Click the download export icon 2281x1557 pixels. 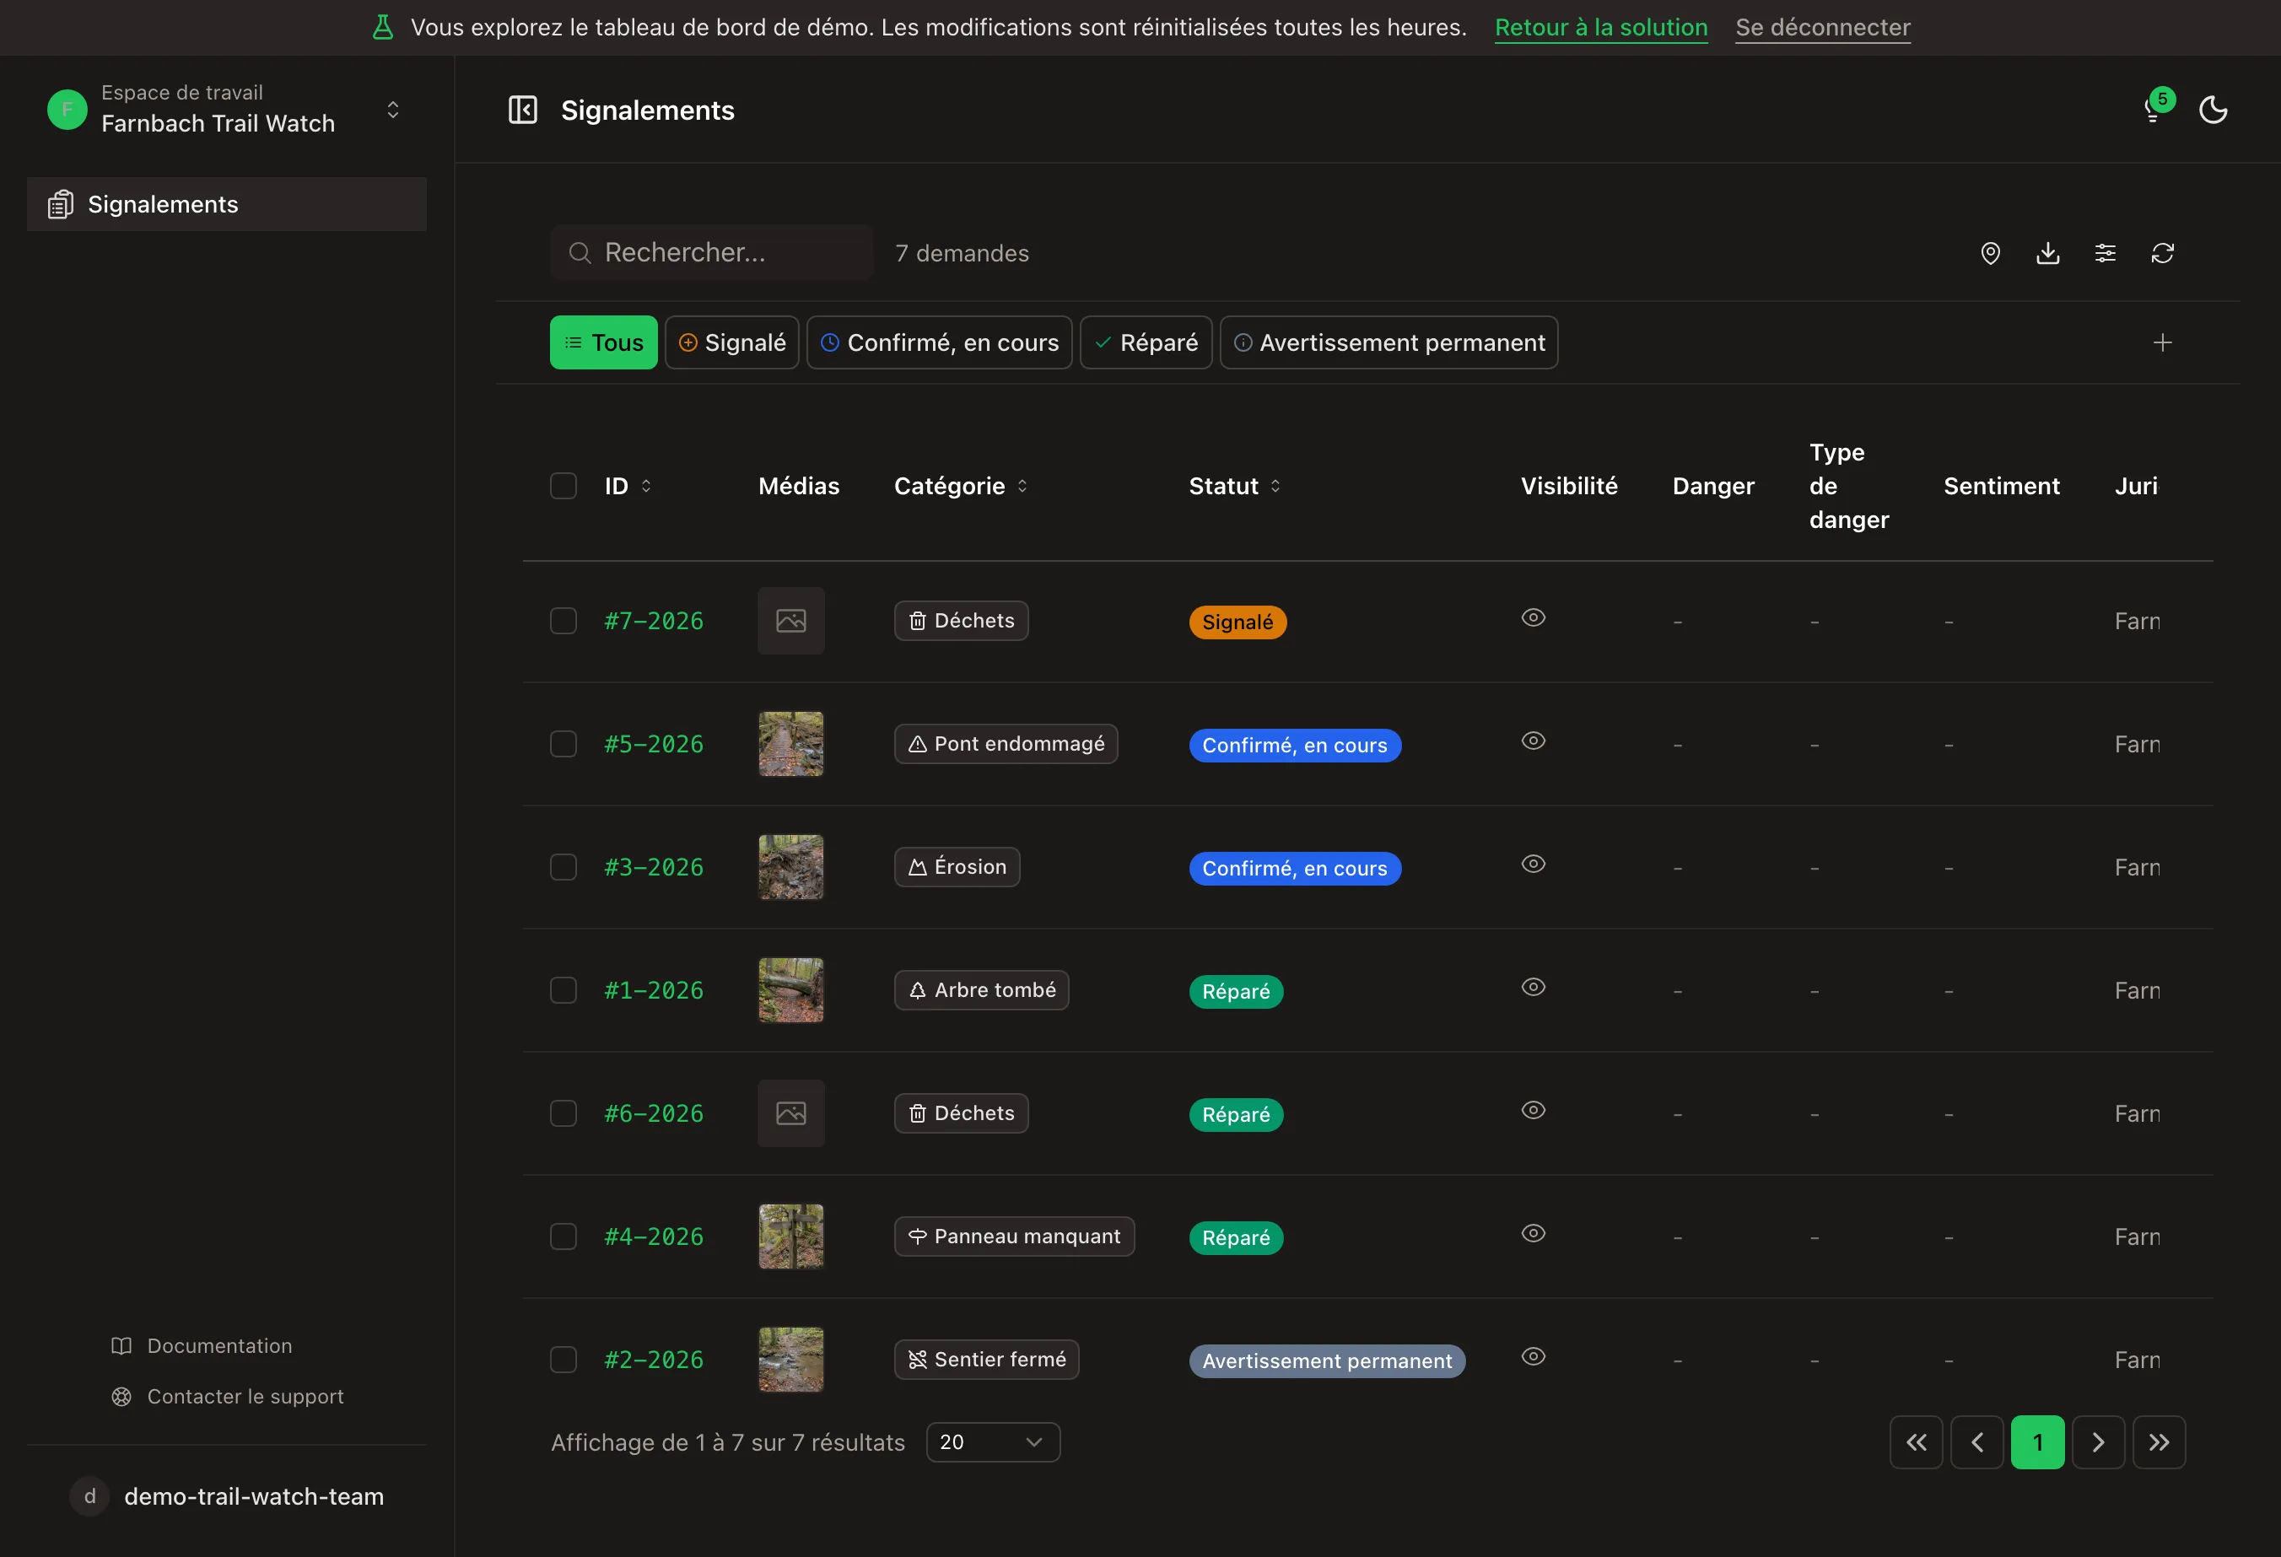2048,253
